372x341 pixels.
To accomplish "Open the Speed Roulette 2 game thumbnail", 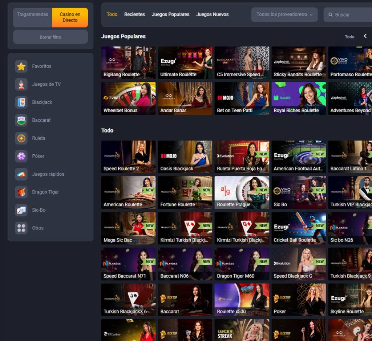I will pyautogui.click(x=128, y=157).
